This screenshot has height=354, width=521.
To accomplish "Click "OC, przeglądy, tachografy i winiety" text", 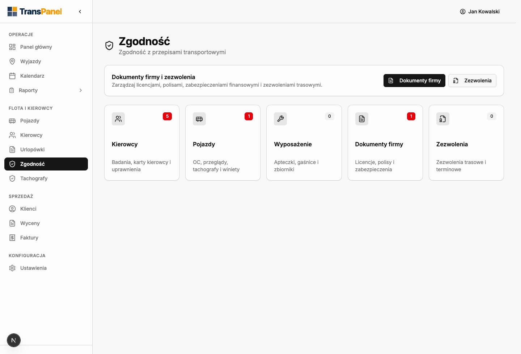I will [x=216, y=166].
